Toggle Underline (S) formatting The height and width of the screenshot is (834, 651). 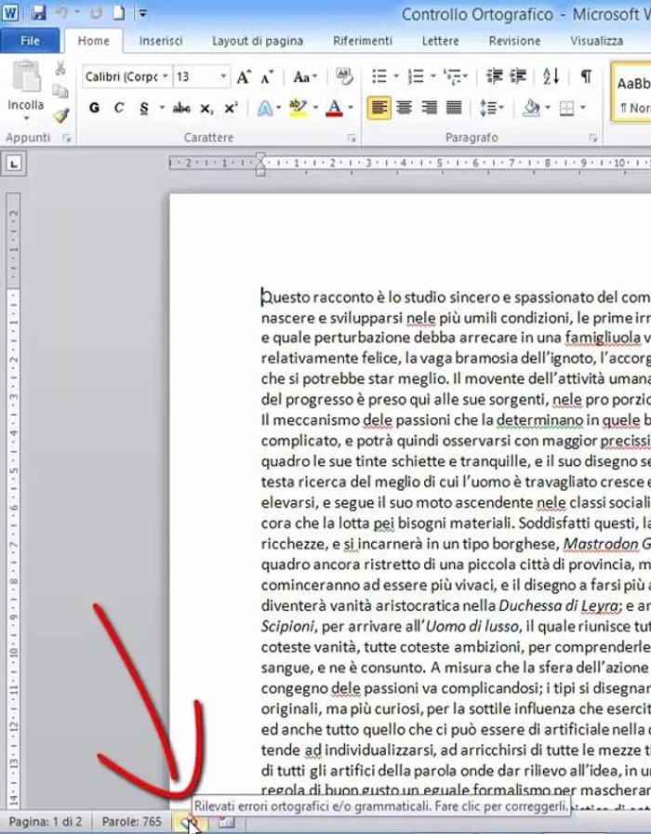(144, 108)
